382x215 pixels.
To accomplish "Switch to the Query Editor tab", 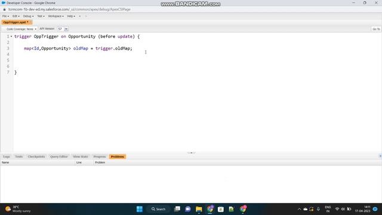I will [x=58, y=156].
